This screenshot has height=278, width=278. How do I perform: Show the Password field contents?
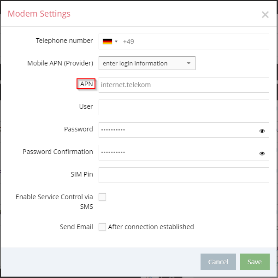pyautogui.click(x=262, y=131)
